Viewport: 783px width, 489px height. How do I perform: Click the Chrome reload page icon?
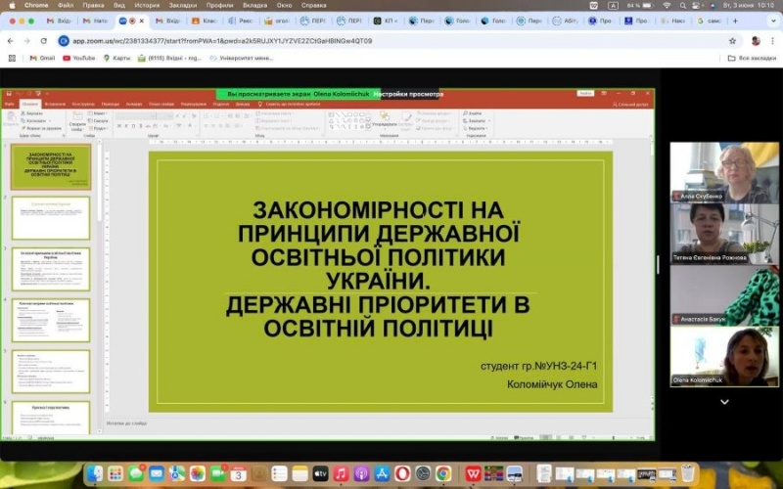[44, 41]
